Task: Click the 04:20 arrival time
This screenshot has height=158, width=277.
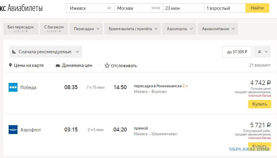Action: 120,130
